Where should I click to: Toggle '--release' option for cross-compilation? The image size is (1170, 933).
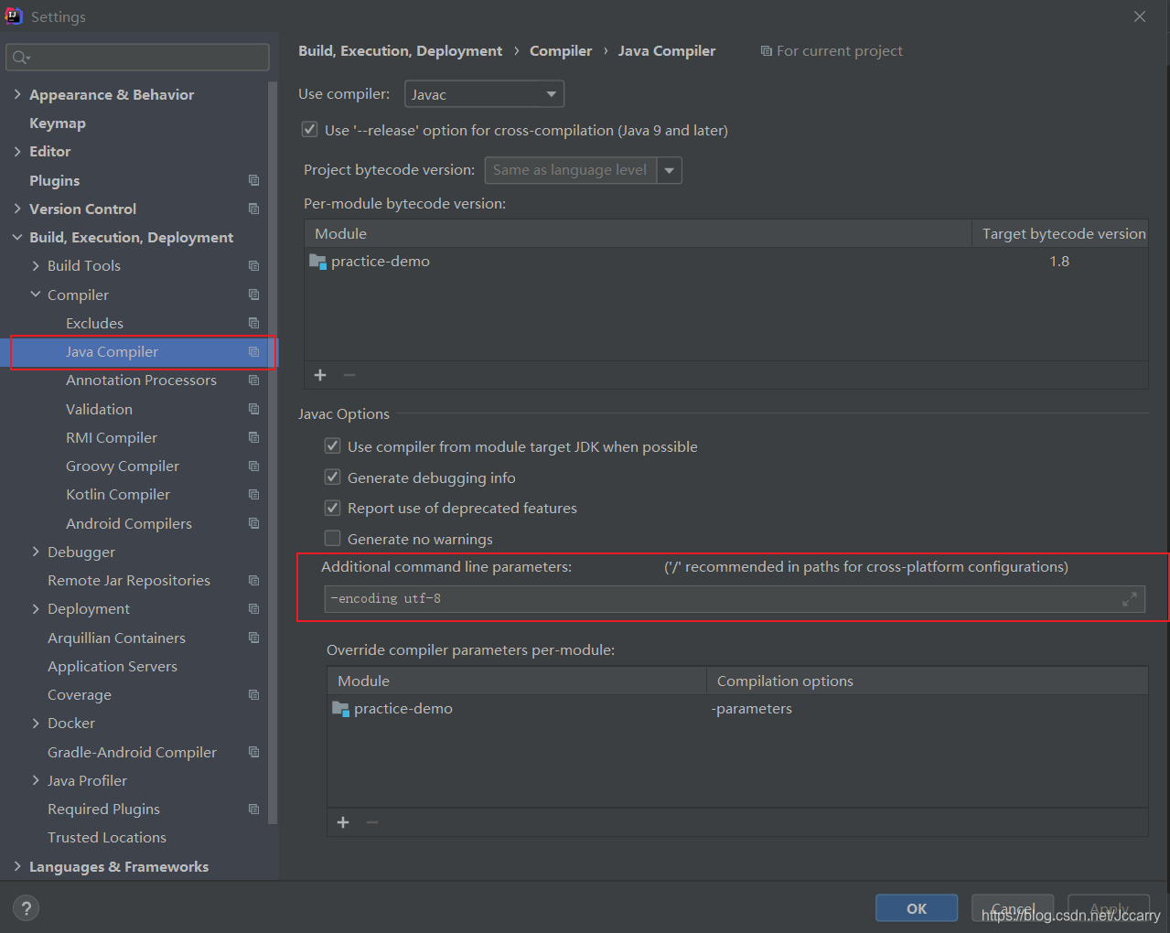pos(310,130)
